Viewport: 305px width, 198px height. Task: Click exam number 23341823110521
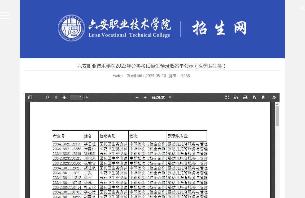point(67,158)
